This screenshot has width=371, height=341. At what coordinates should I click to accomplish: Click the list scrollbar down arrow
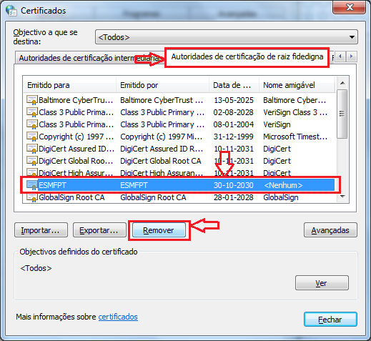tap(342, 197)
